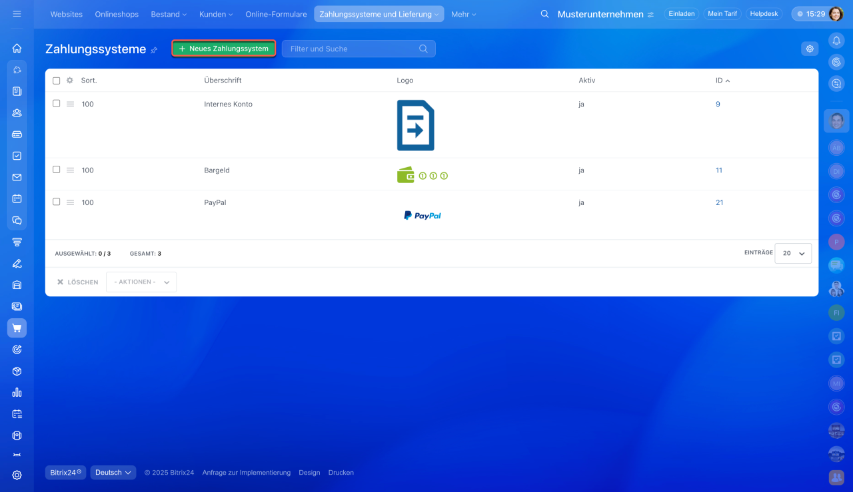
Task: Open the hamburger menu at top left
Action: [17, 14]
